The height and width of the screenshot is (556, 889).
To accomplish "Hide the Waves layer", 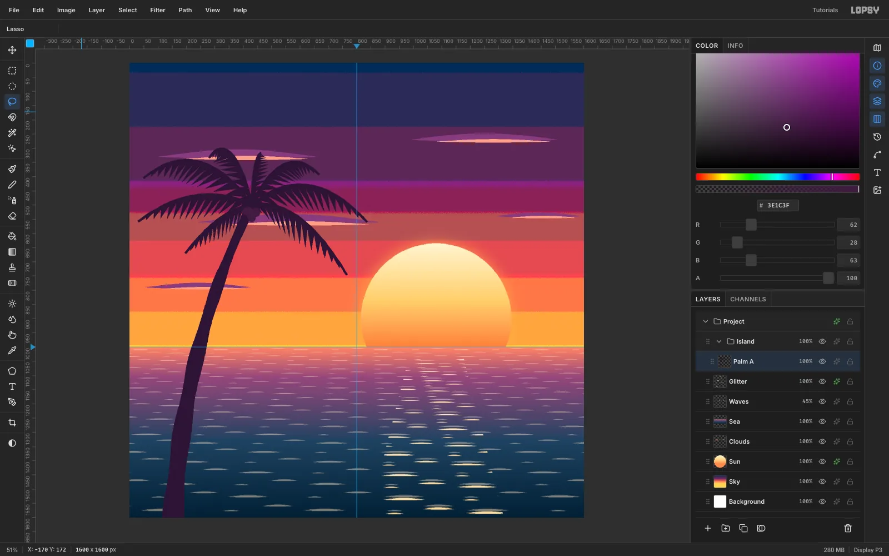I will (x=822, y=401).
